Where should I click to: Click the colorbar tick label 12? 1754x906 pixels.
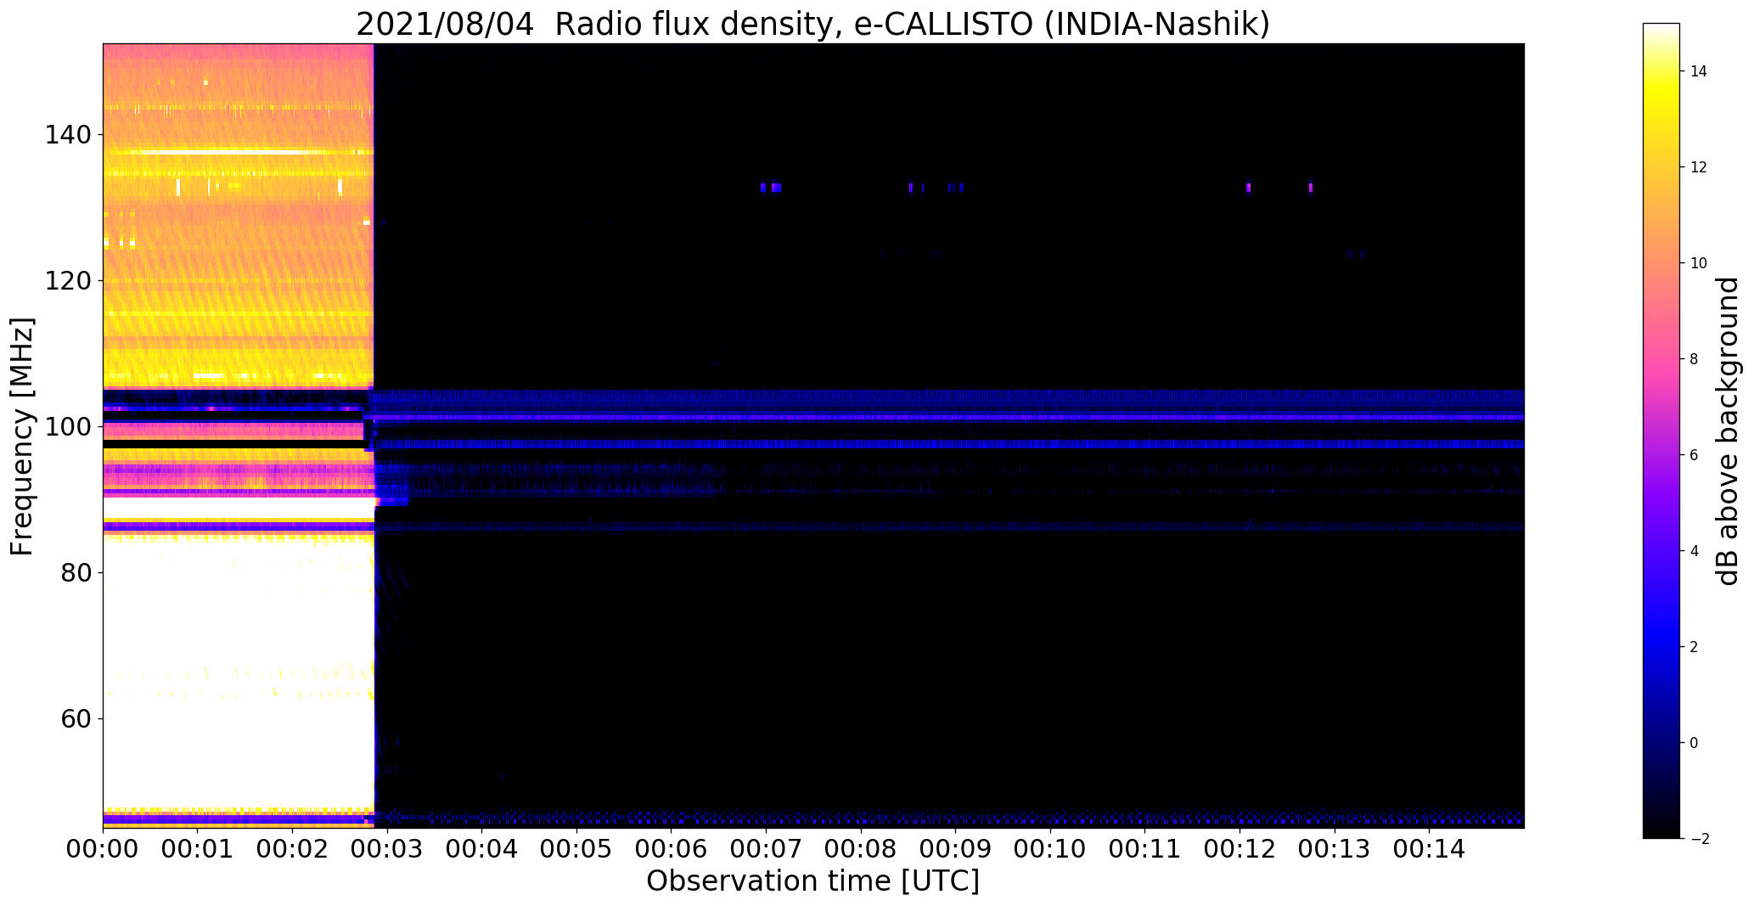1699,167
